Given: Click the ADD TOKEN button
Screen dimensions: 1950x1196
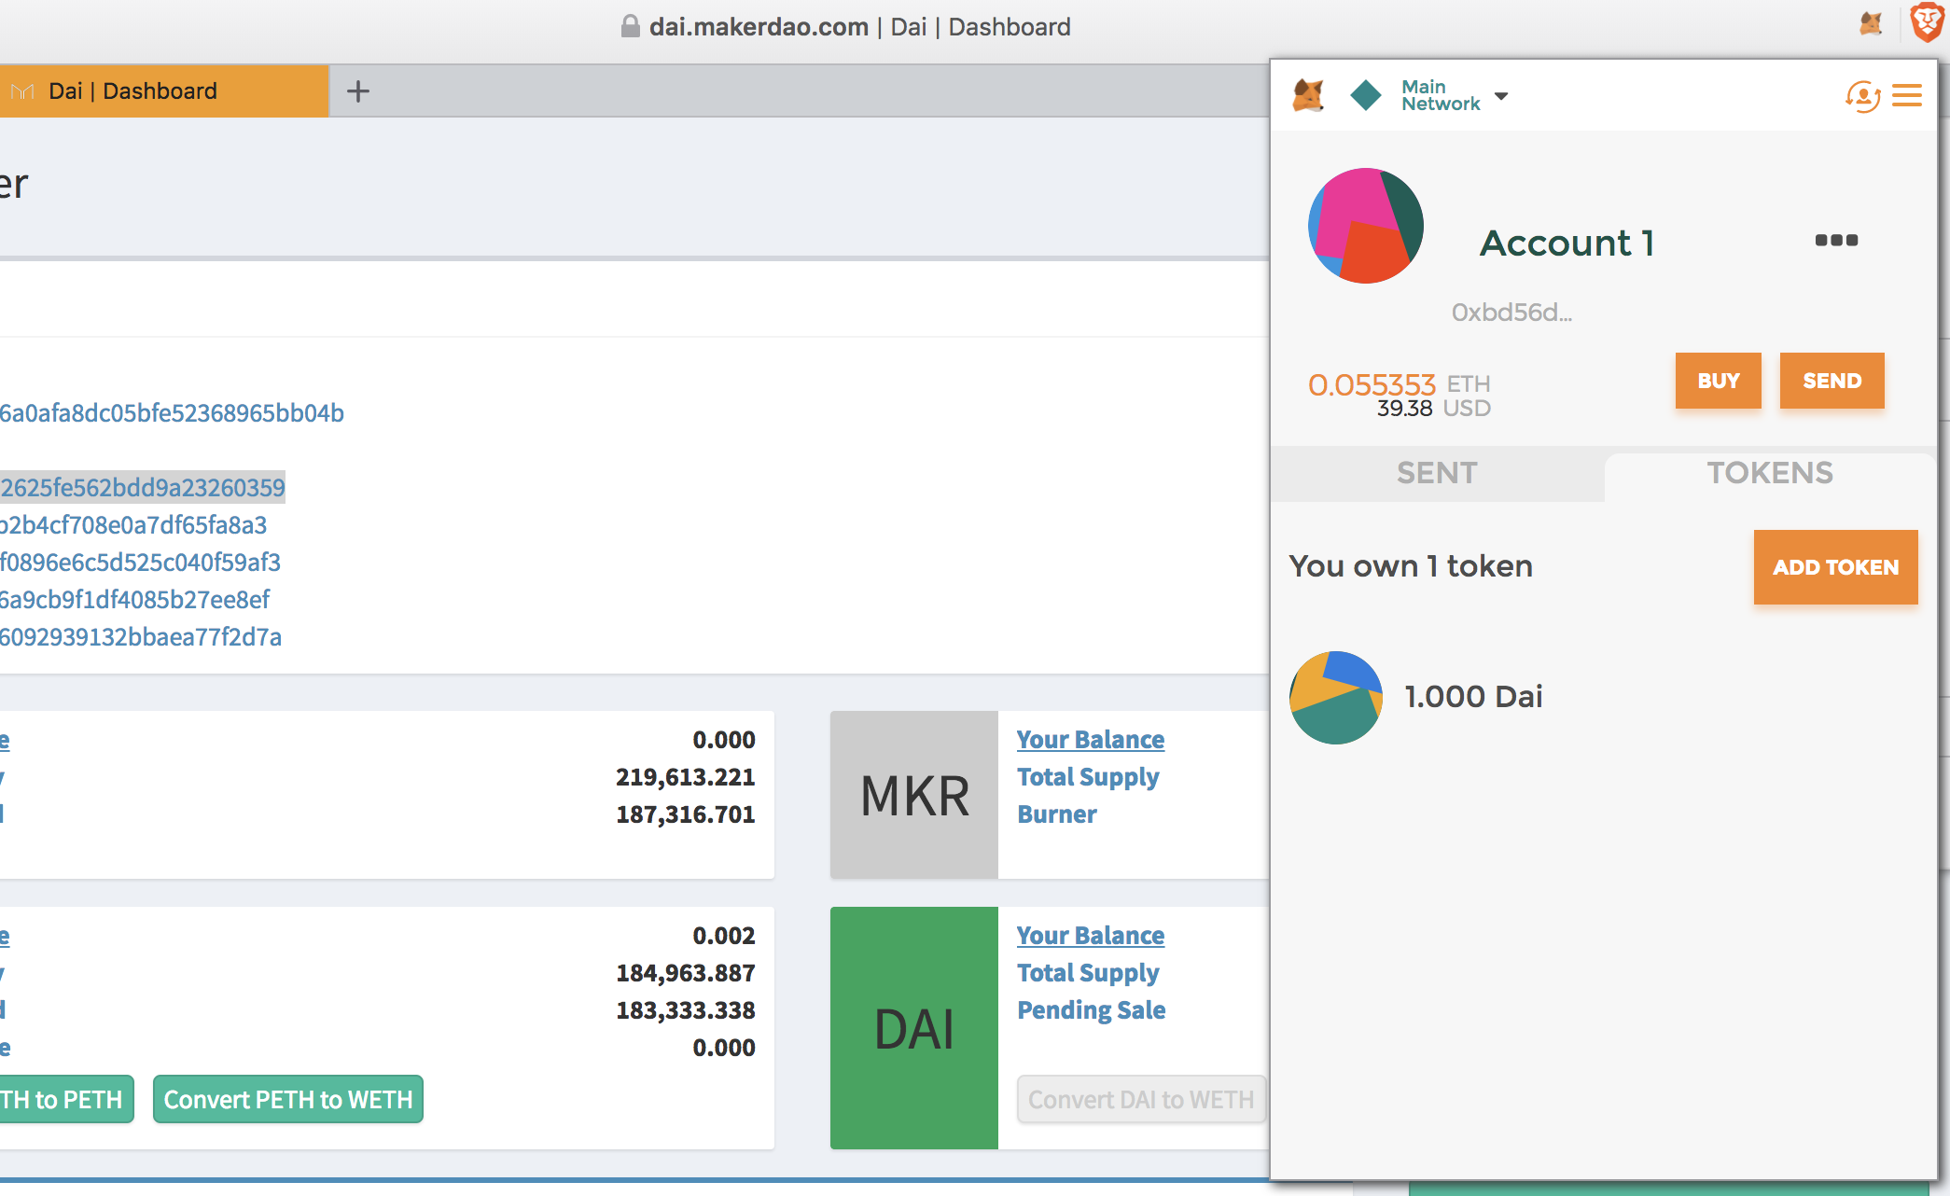Looking at the screenshot, I should tap(1836, 567).
